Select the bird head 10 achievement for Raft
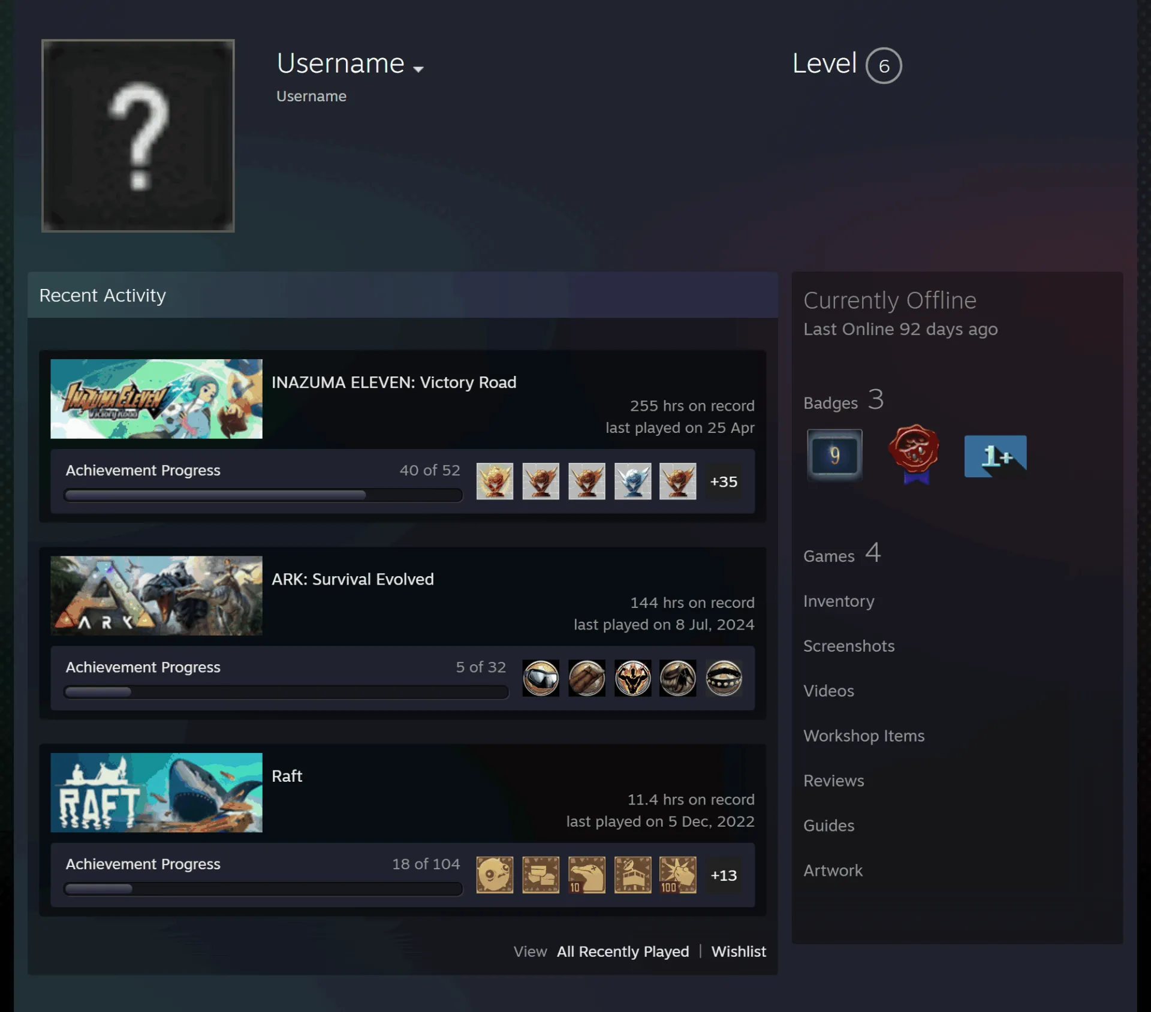Viewport: 1151px width, 1012px height. point(586,875)
